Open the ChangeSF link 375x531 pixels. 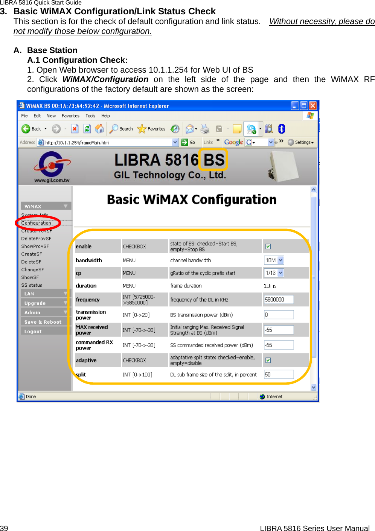tap(32, 270)
